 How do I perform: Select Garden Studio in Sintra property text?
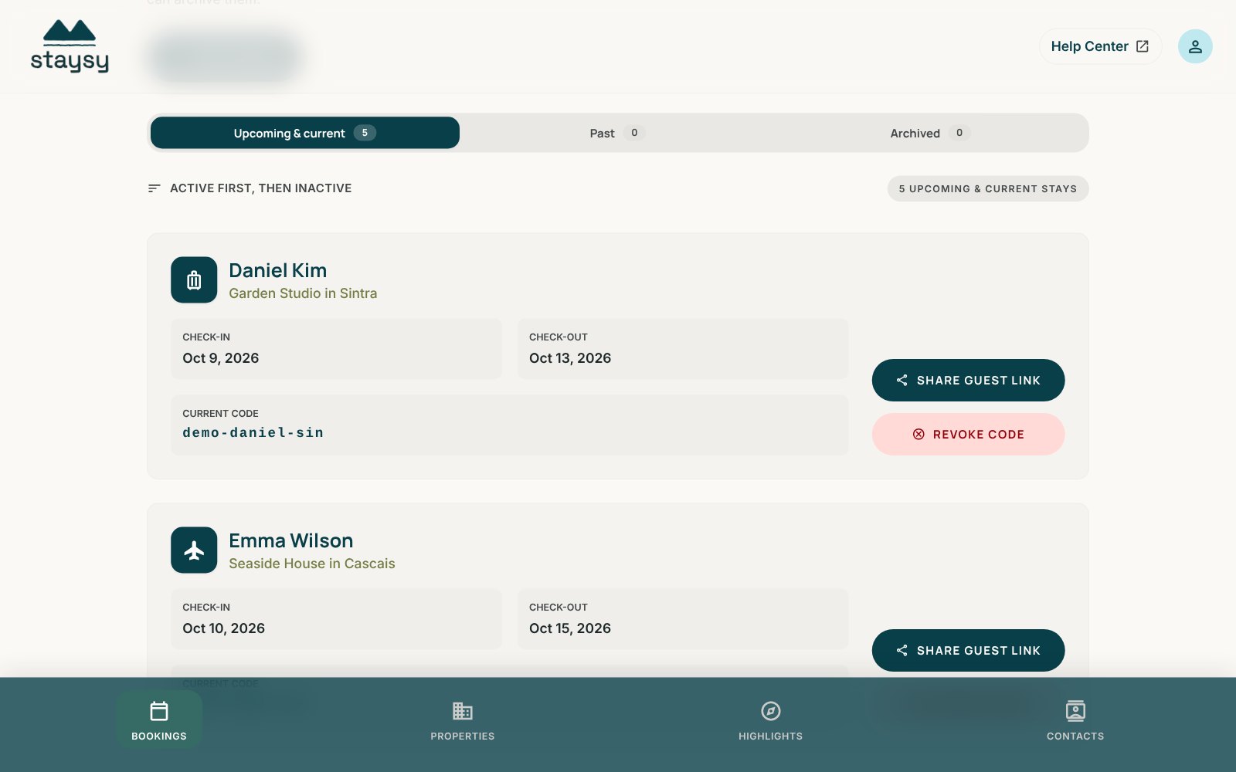click(303, 293)
